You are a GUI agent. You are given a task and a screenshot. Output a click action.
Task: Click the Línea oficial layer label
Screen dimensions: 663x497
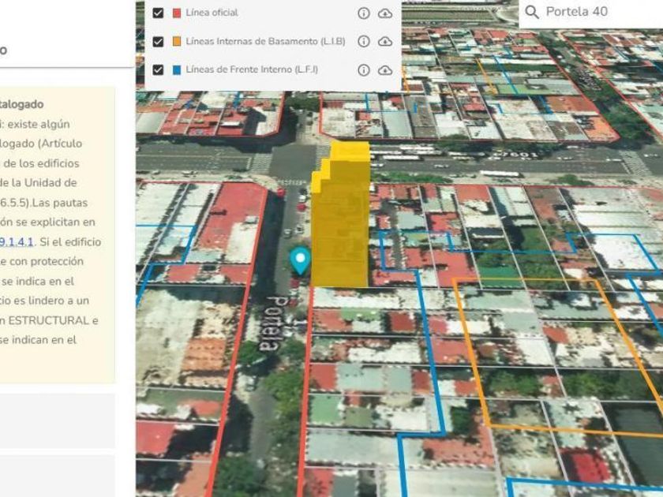click(x=212, y=13)
